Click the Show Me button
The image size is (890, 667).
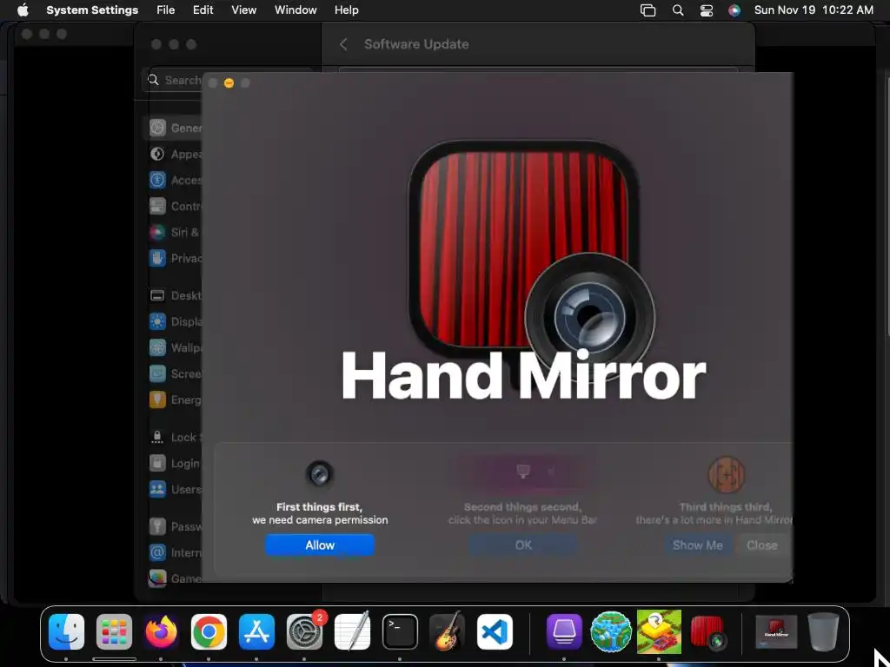pos(698,545)
